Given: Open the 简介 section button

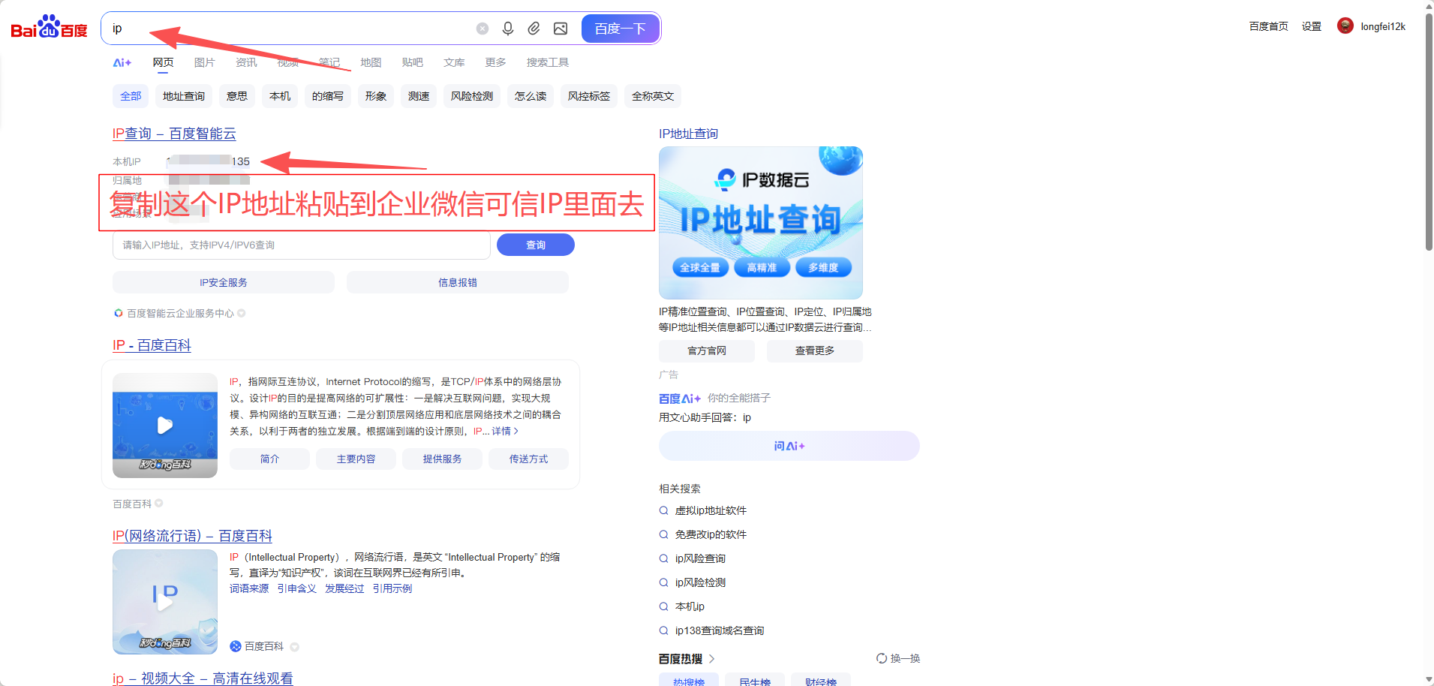Looking at the screenshot, I should pyautogui.click(x=269, y=459).
